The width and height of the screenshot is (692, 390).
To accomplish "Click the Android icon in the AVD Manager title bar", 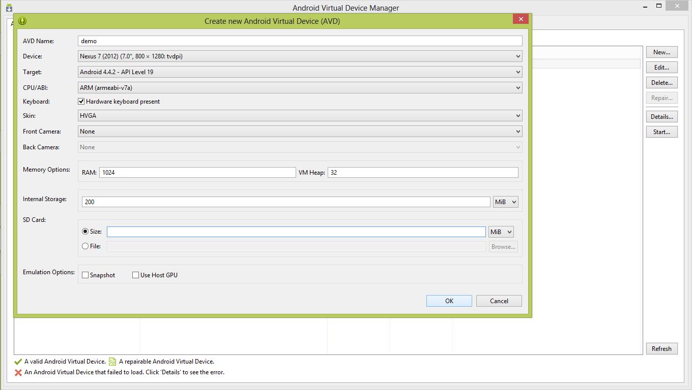I will point(9,8).
